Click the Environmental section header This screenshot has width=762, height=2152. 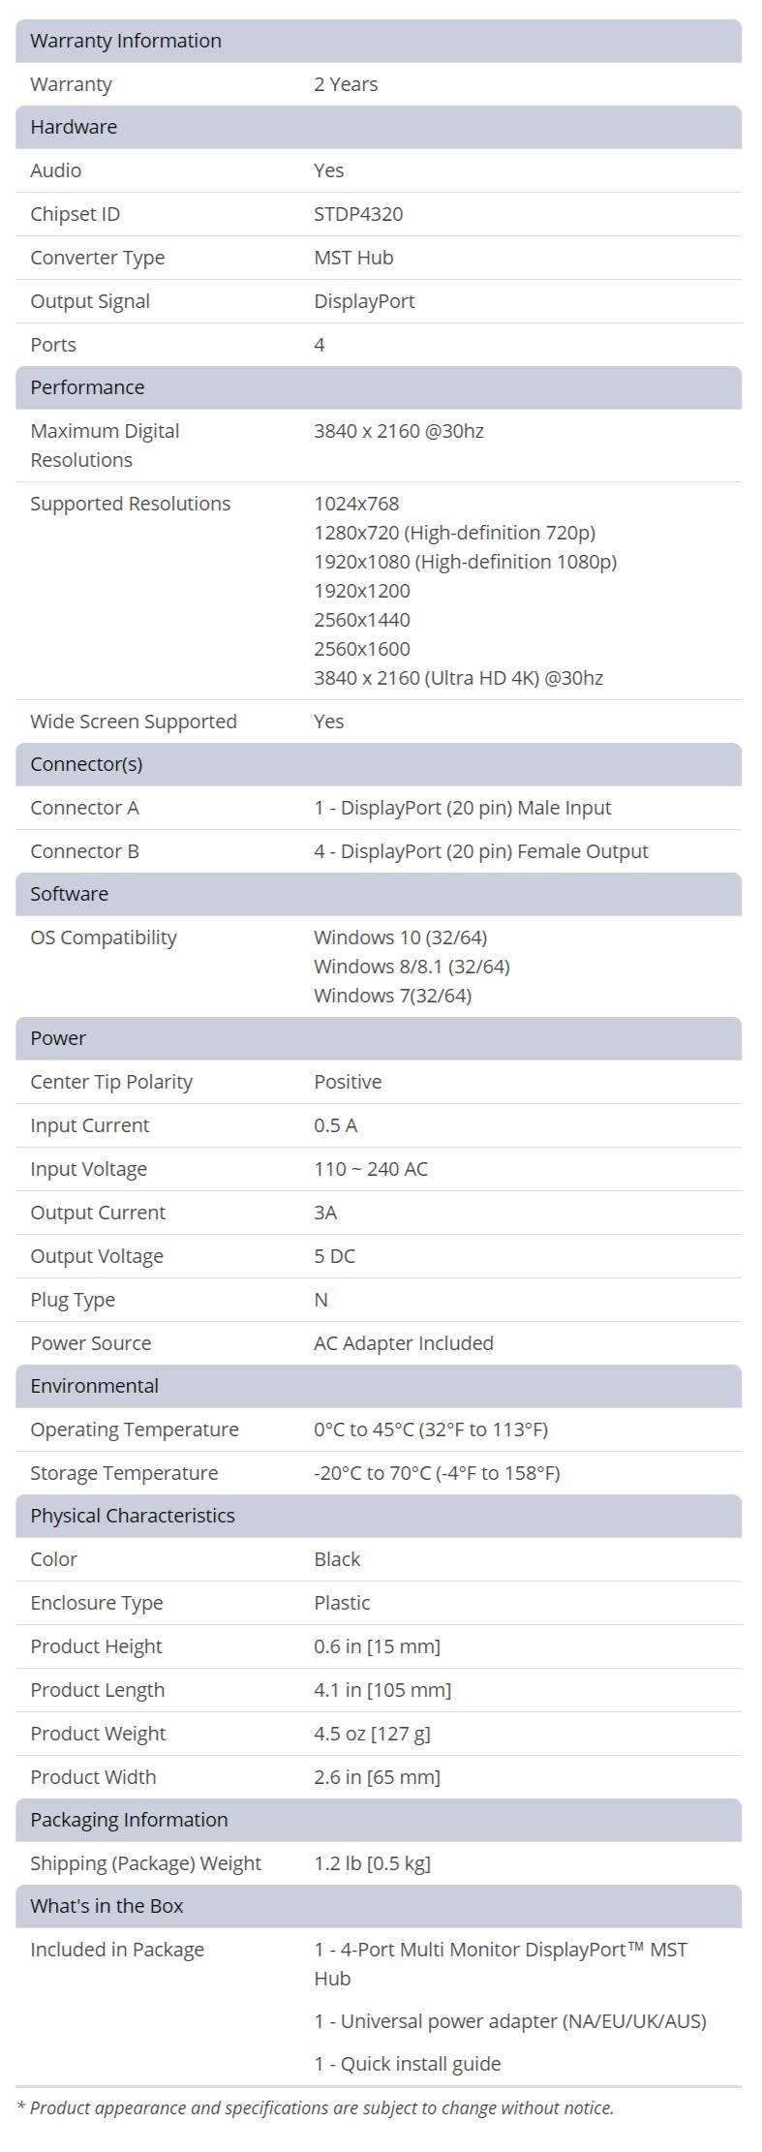coord(379,1386)
